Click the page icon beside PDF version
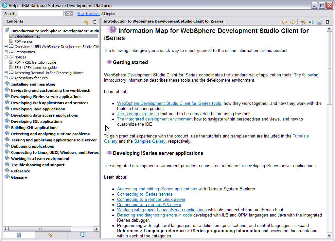The height and width of the screenshot is (241, 335). pyautogui.click(x=11, y=41)
